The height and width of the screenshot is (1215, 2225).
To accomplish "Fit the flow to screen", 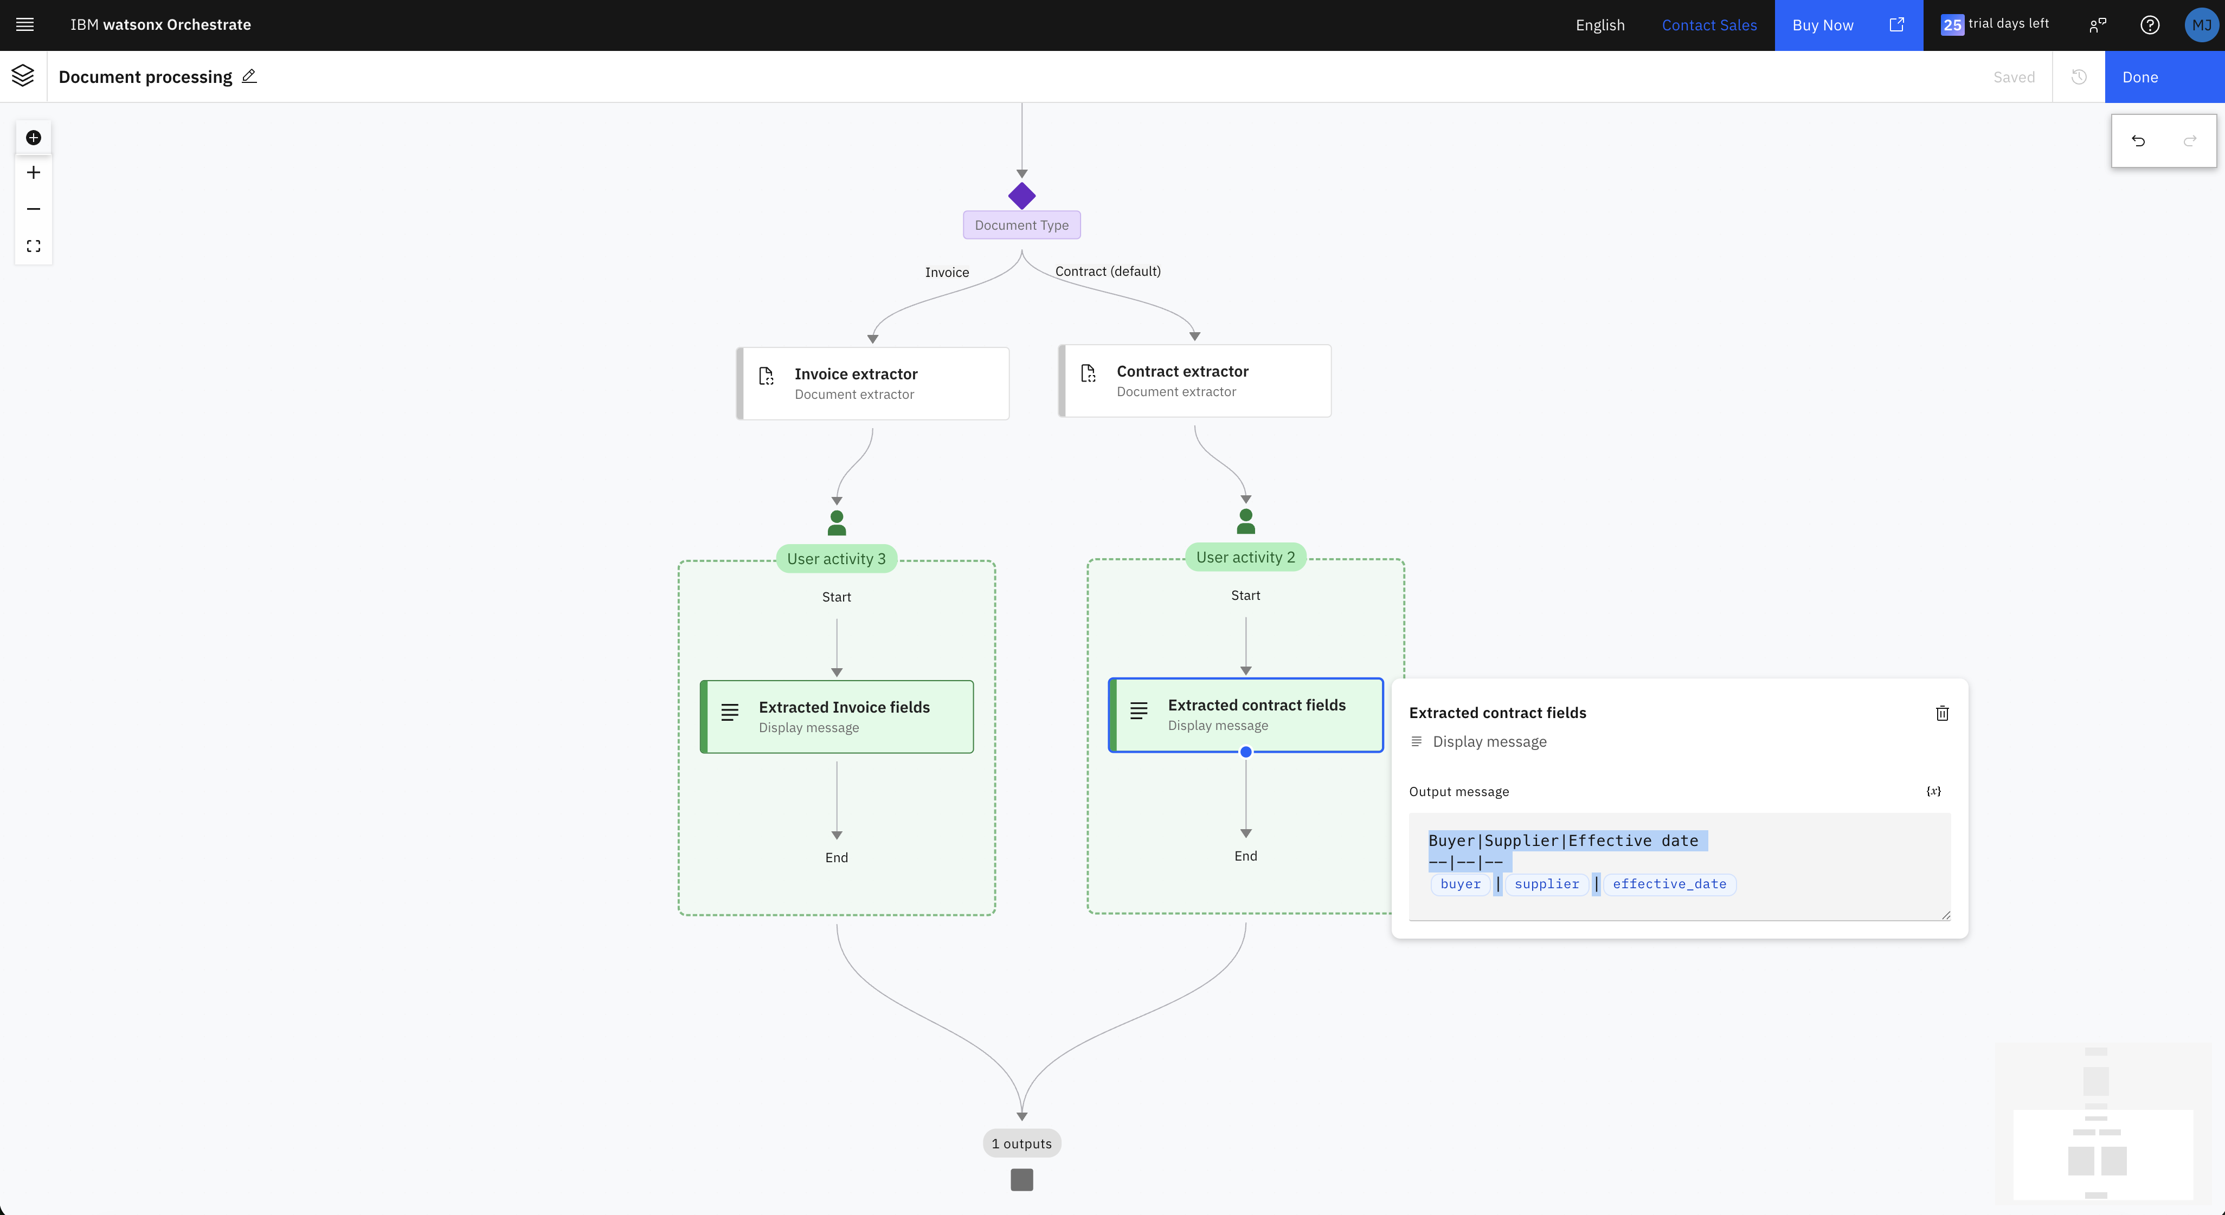I will click(34, 246).
